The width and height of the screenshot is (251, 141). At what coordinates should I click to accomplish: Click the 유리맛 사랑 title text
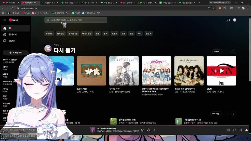coord(114,89)
